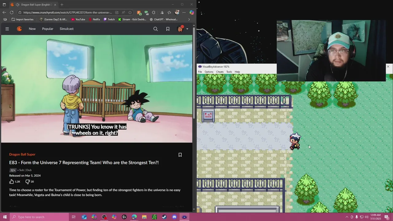Dislike the episode with thumbs down

[27, 182]
